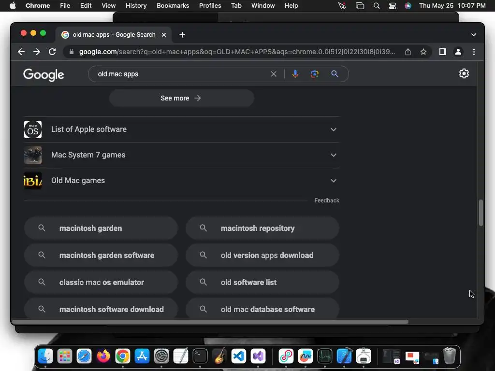Open the Edit menu

(86, 5)
